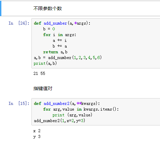
Task: Click the line for i in args:
Action: point(60,35)
